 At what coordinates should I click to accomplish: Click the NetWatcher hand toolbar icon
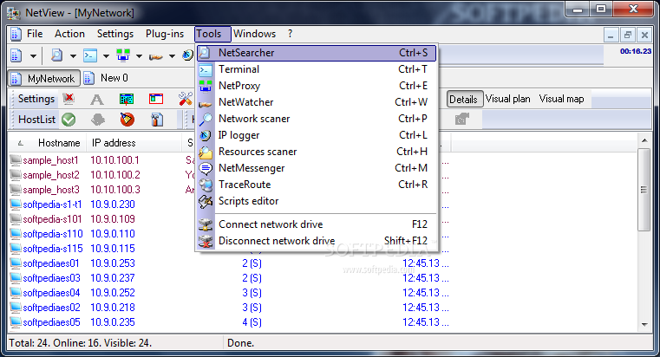tap(156, 56)
